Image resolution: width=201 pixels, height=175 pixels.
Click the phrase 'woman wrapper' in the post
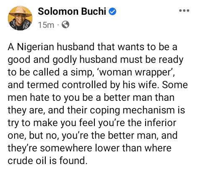click(x=136, y=72)
